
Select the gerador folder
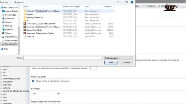(x=68, y=14)
